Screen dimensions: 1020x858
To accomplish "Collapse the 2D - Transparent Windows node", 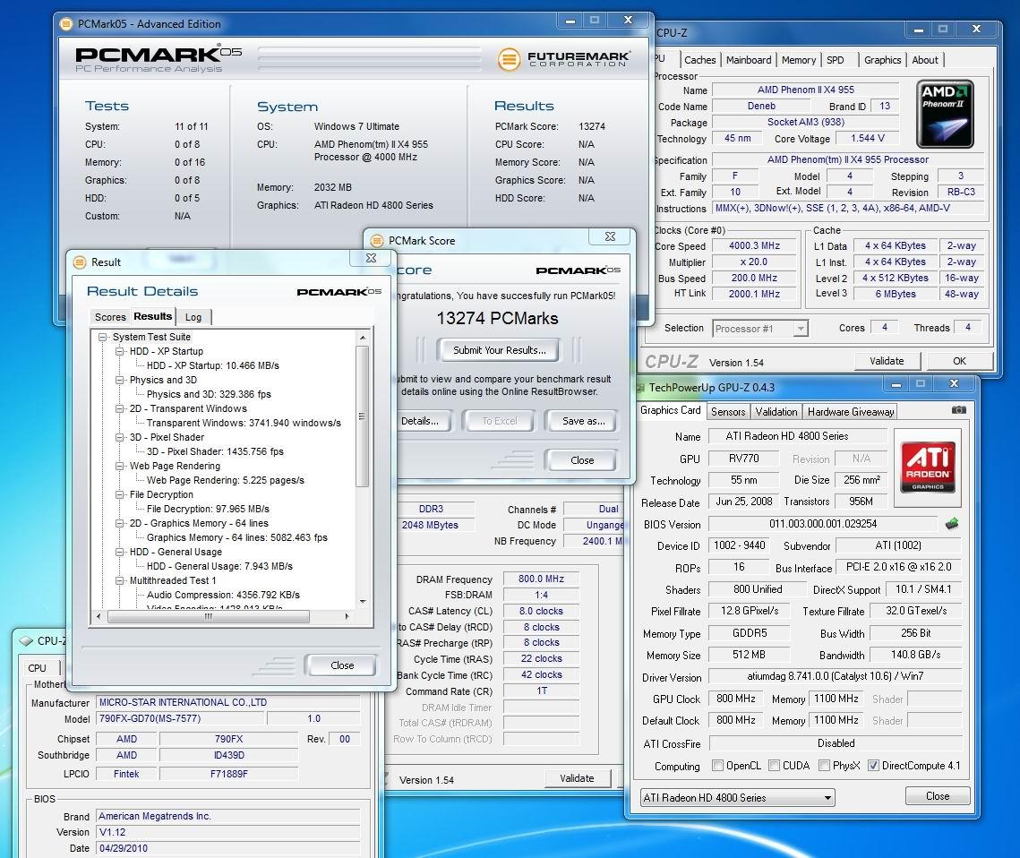I will 120,408.
